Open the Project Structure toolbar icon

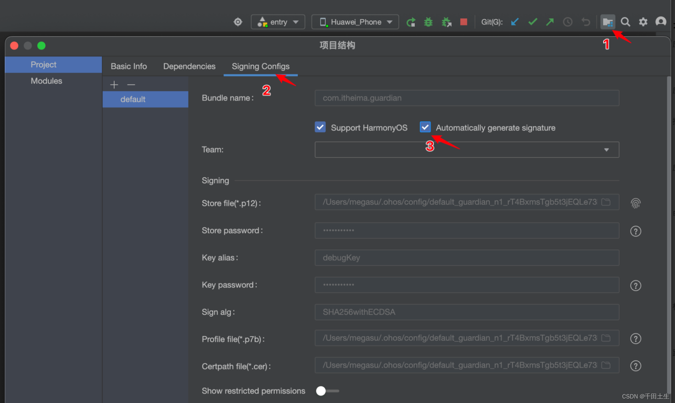click(x=607, y=22)
